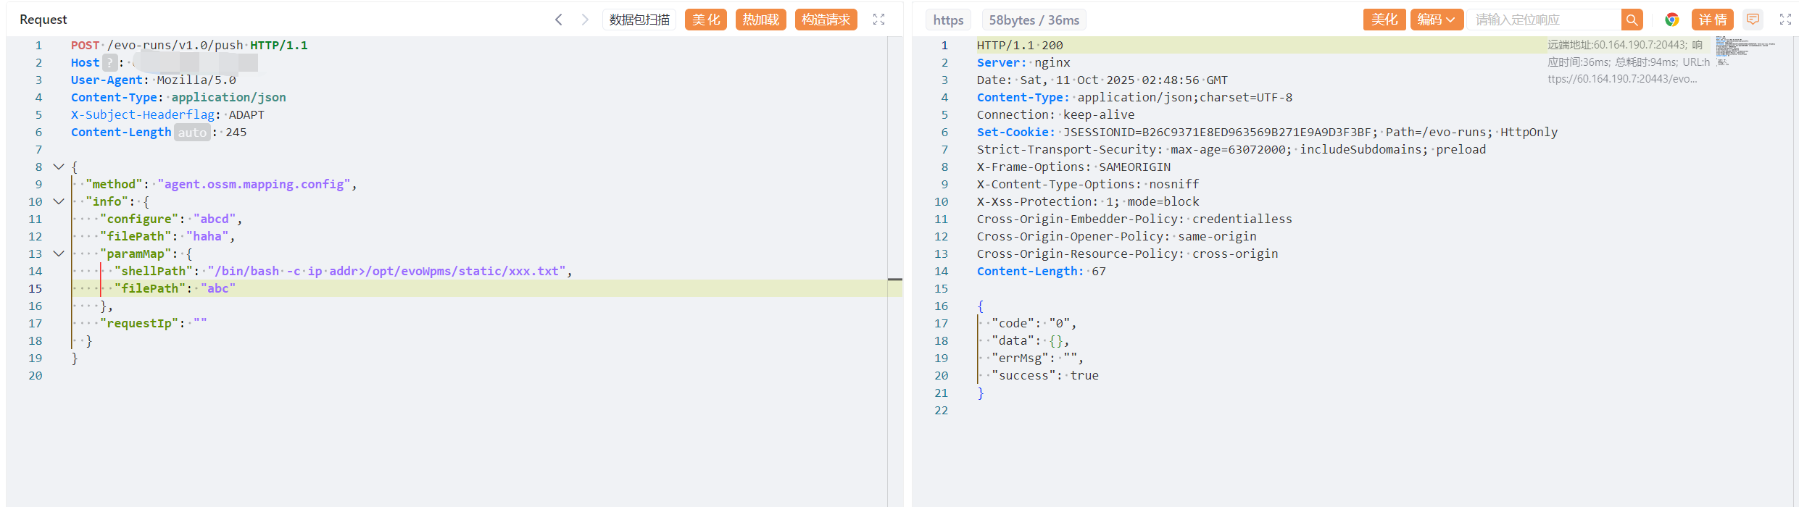Click the comment bubble icon in response panel
The height and width of the screenshot is (507, 1799).
point(1753,20)
